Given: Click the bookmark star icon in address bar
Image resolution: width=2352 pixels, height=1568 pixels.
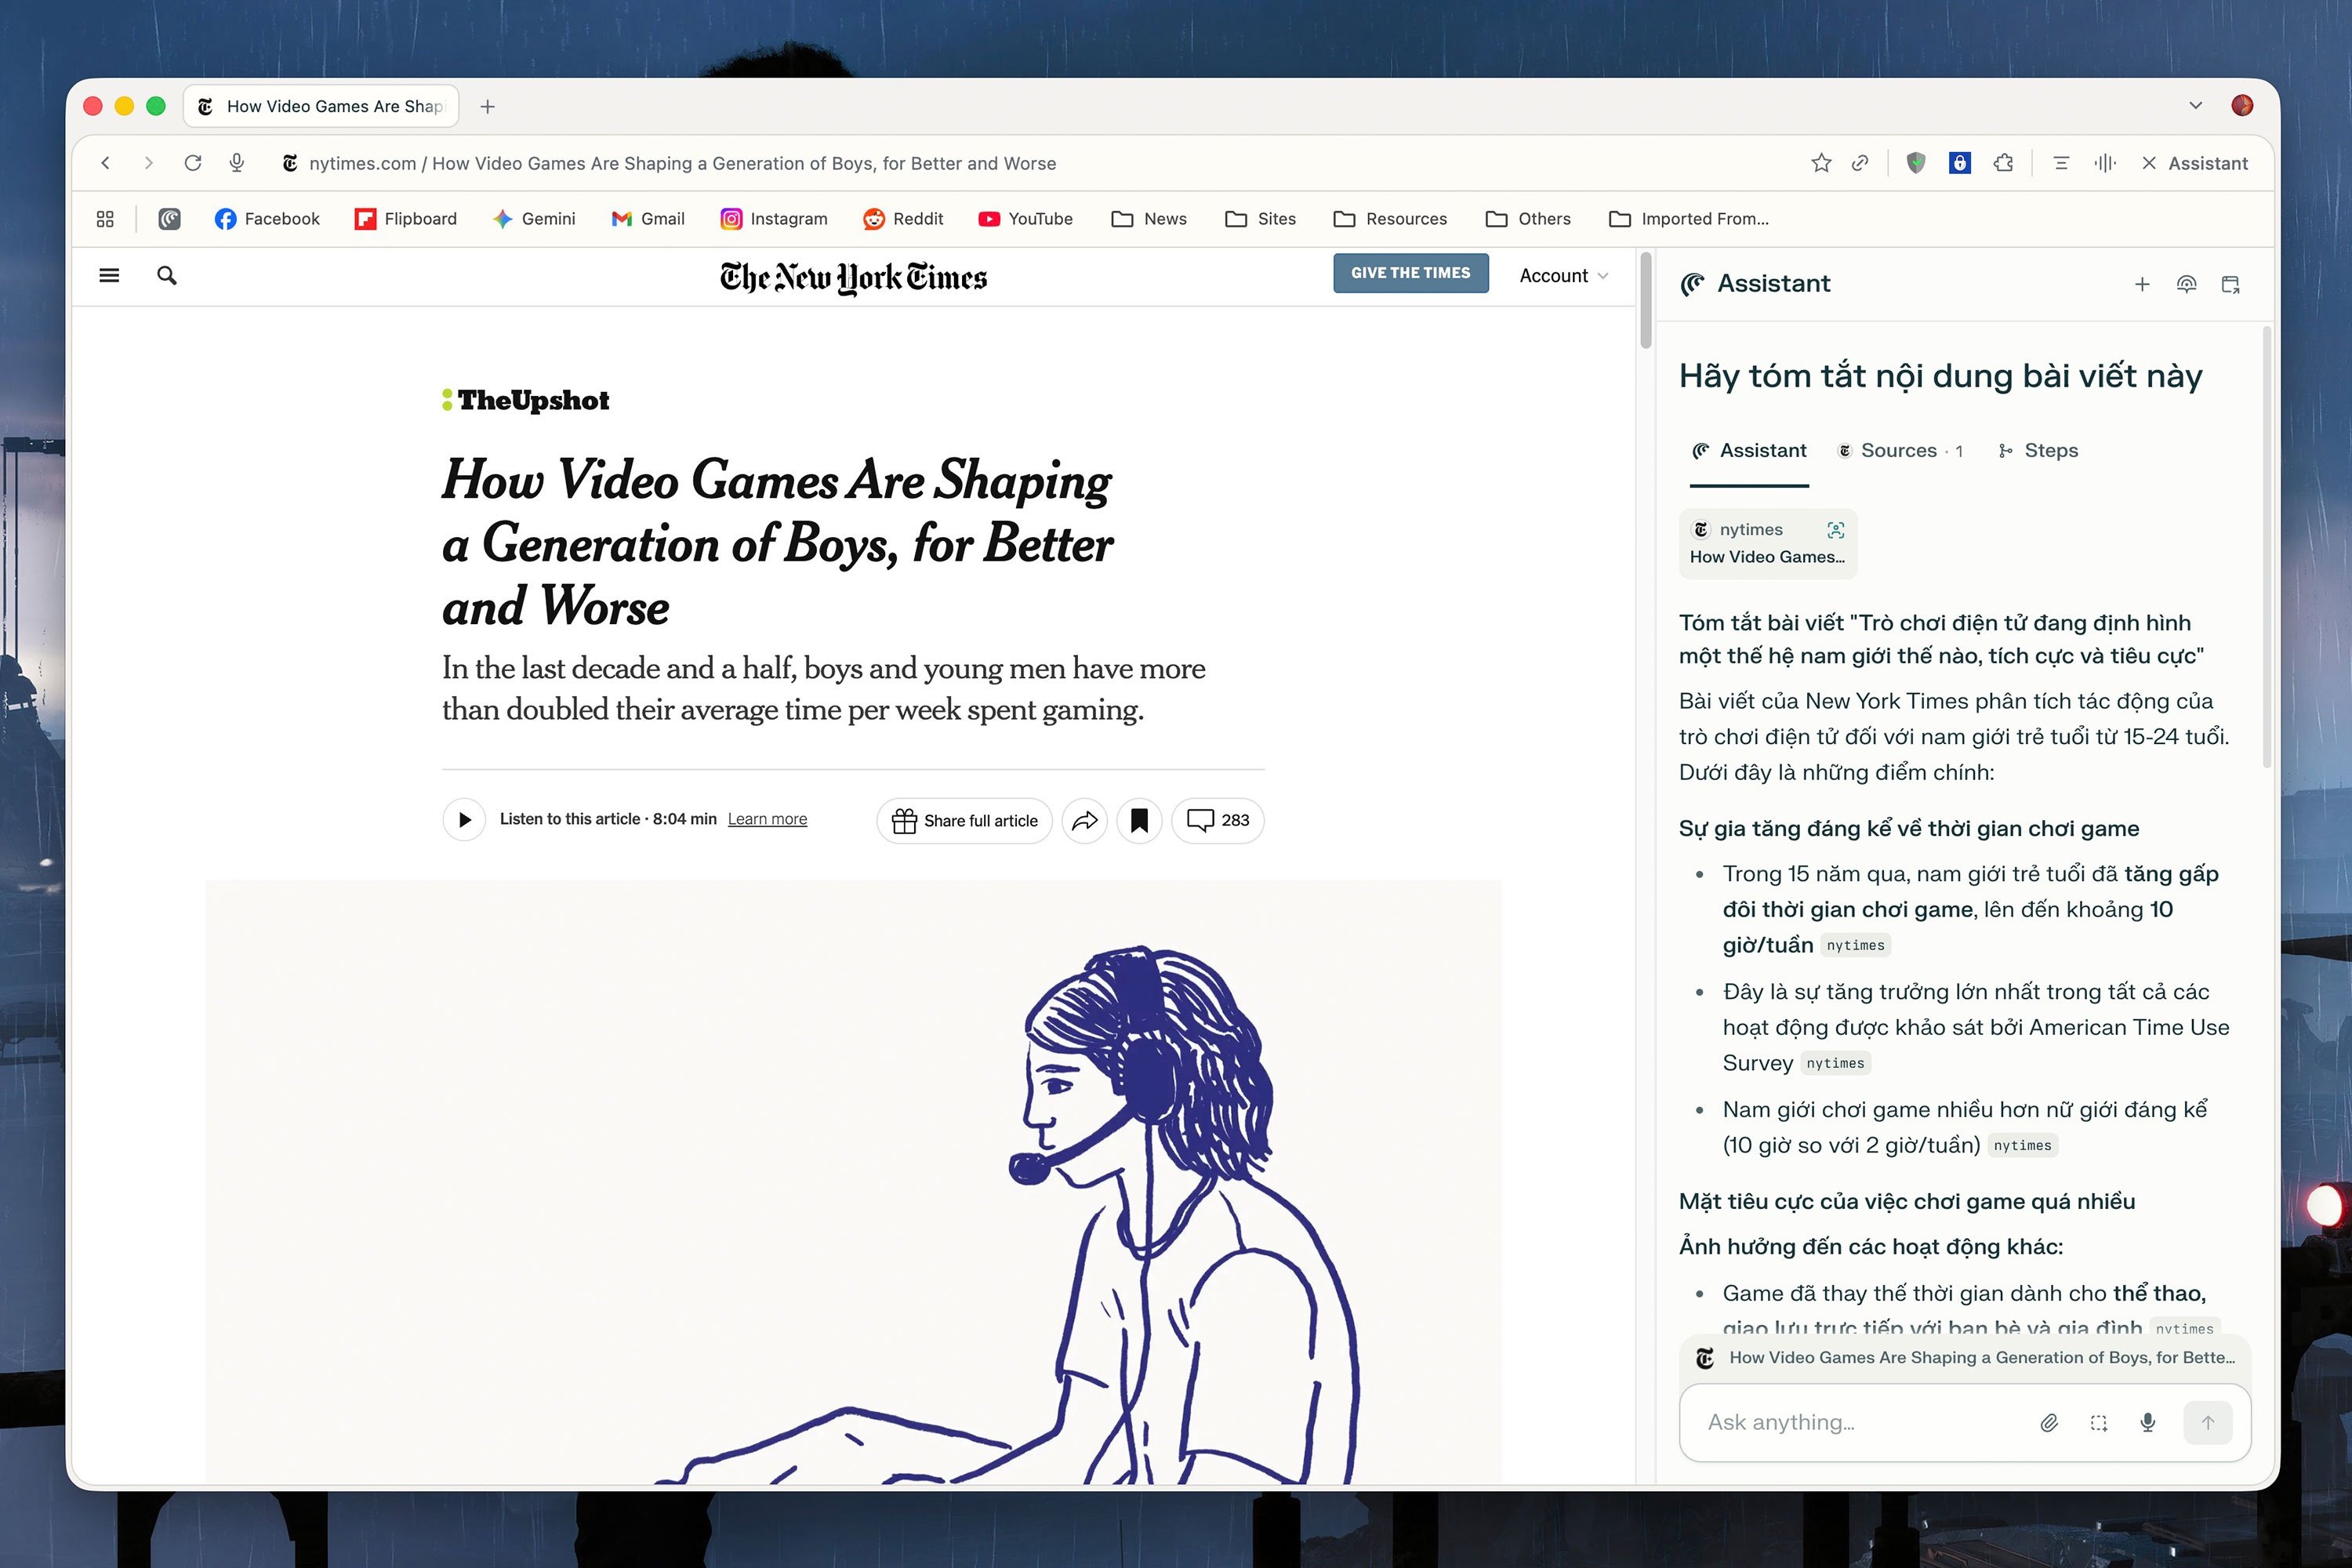Looking at the screenshot, I should (x=1821, y=163).
